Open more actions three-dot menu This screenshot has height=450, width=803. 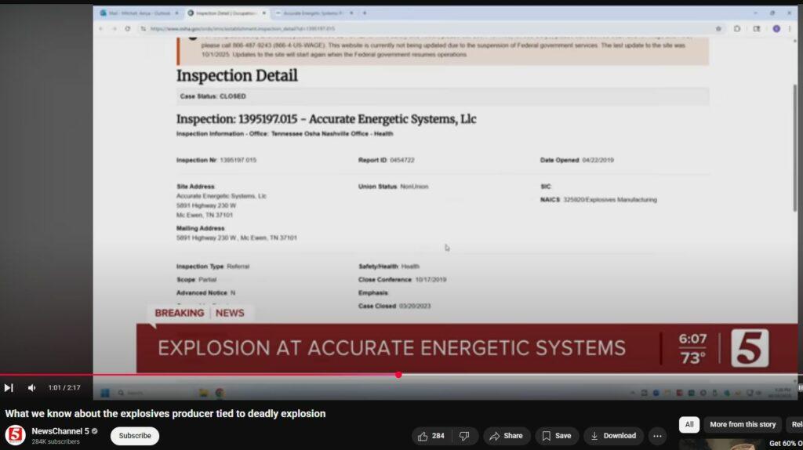(657, 436)
